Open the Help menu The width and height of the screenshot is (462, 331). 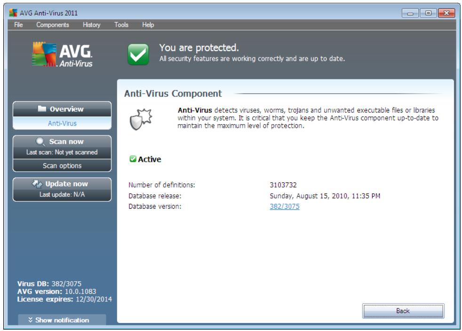point(148,25)
